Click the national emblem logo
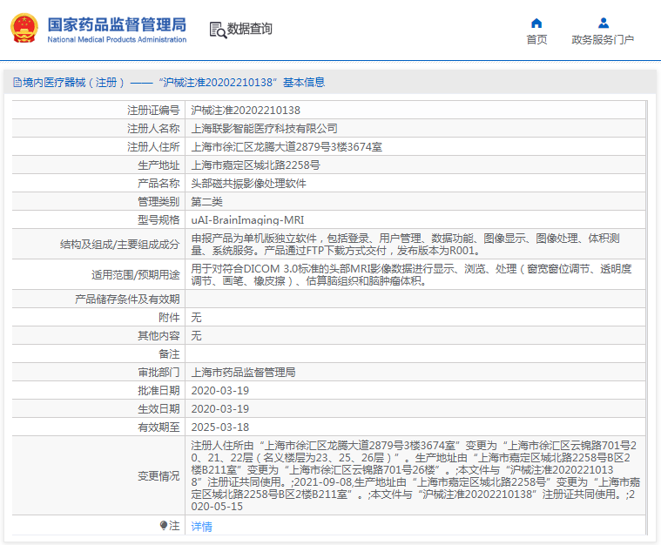661x545 pixels. coord(24,28)
